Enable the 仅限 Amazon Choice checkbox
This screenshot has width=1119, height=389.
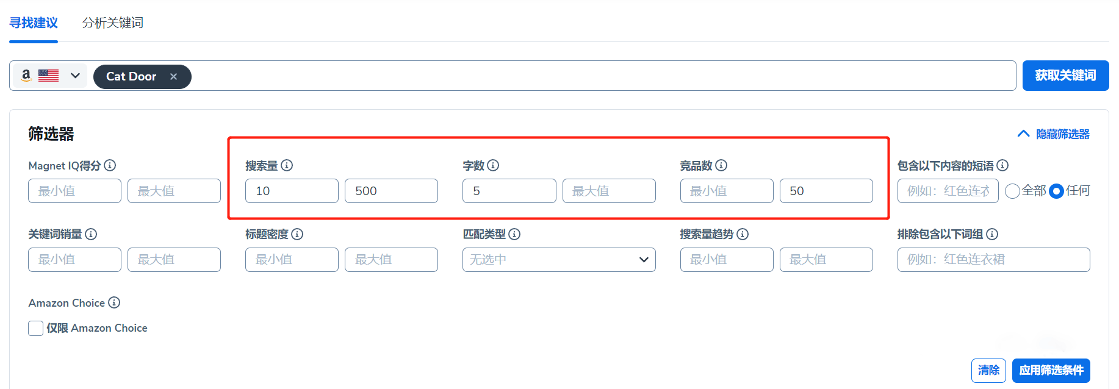click(35, 328)
